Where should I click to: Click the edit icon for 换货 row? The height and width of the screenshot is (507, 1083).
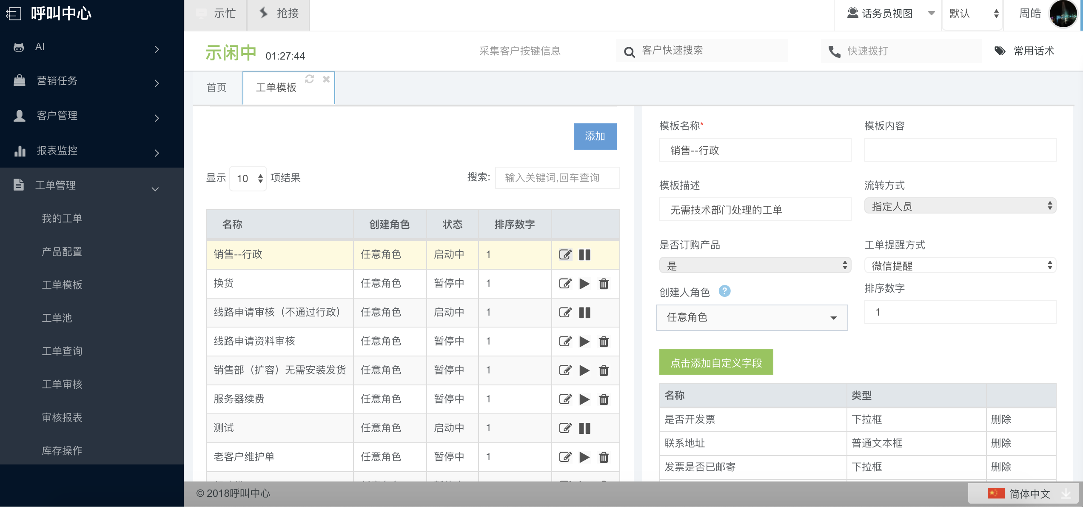tap(565, 284)
